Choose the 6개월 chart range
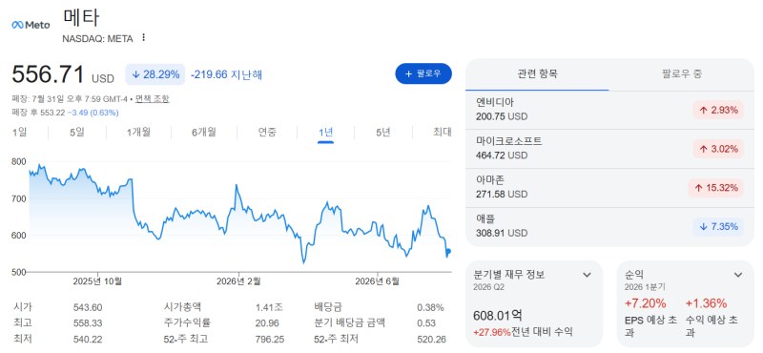This screenshot has height=353, width=763. coord(203,132)
